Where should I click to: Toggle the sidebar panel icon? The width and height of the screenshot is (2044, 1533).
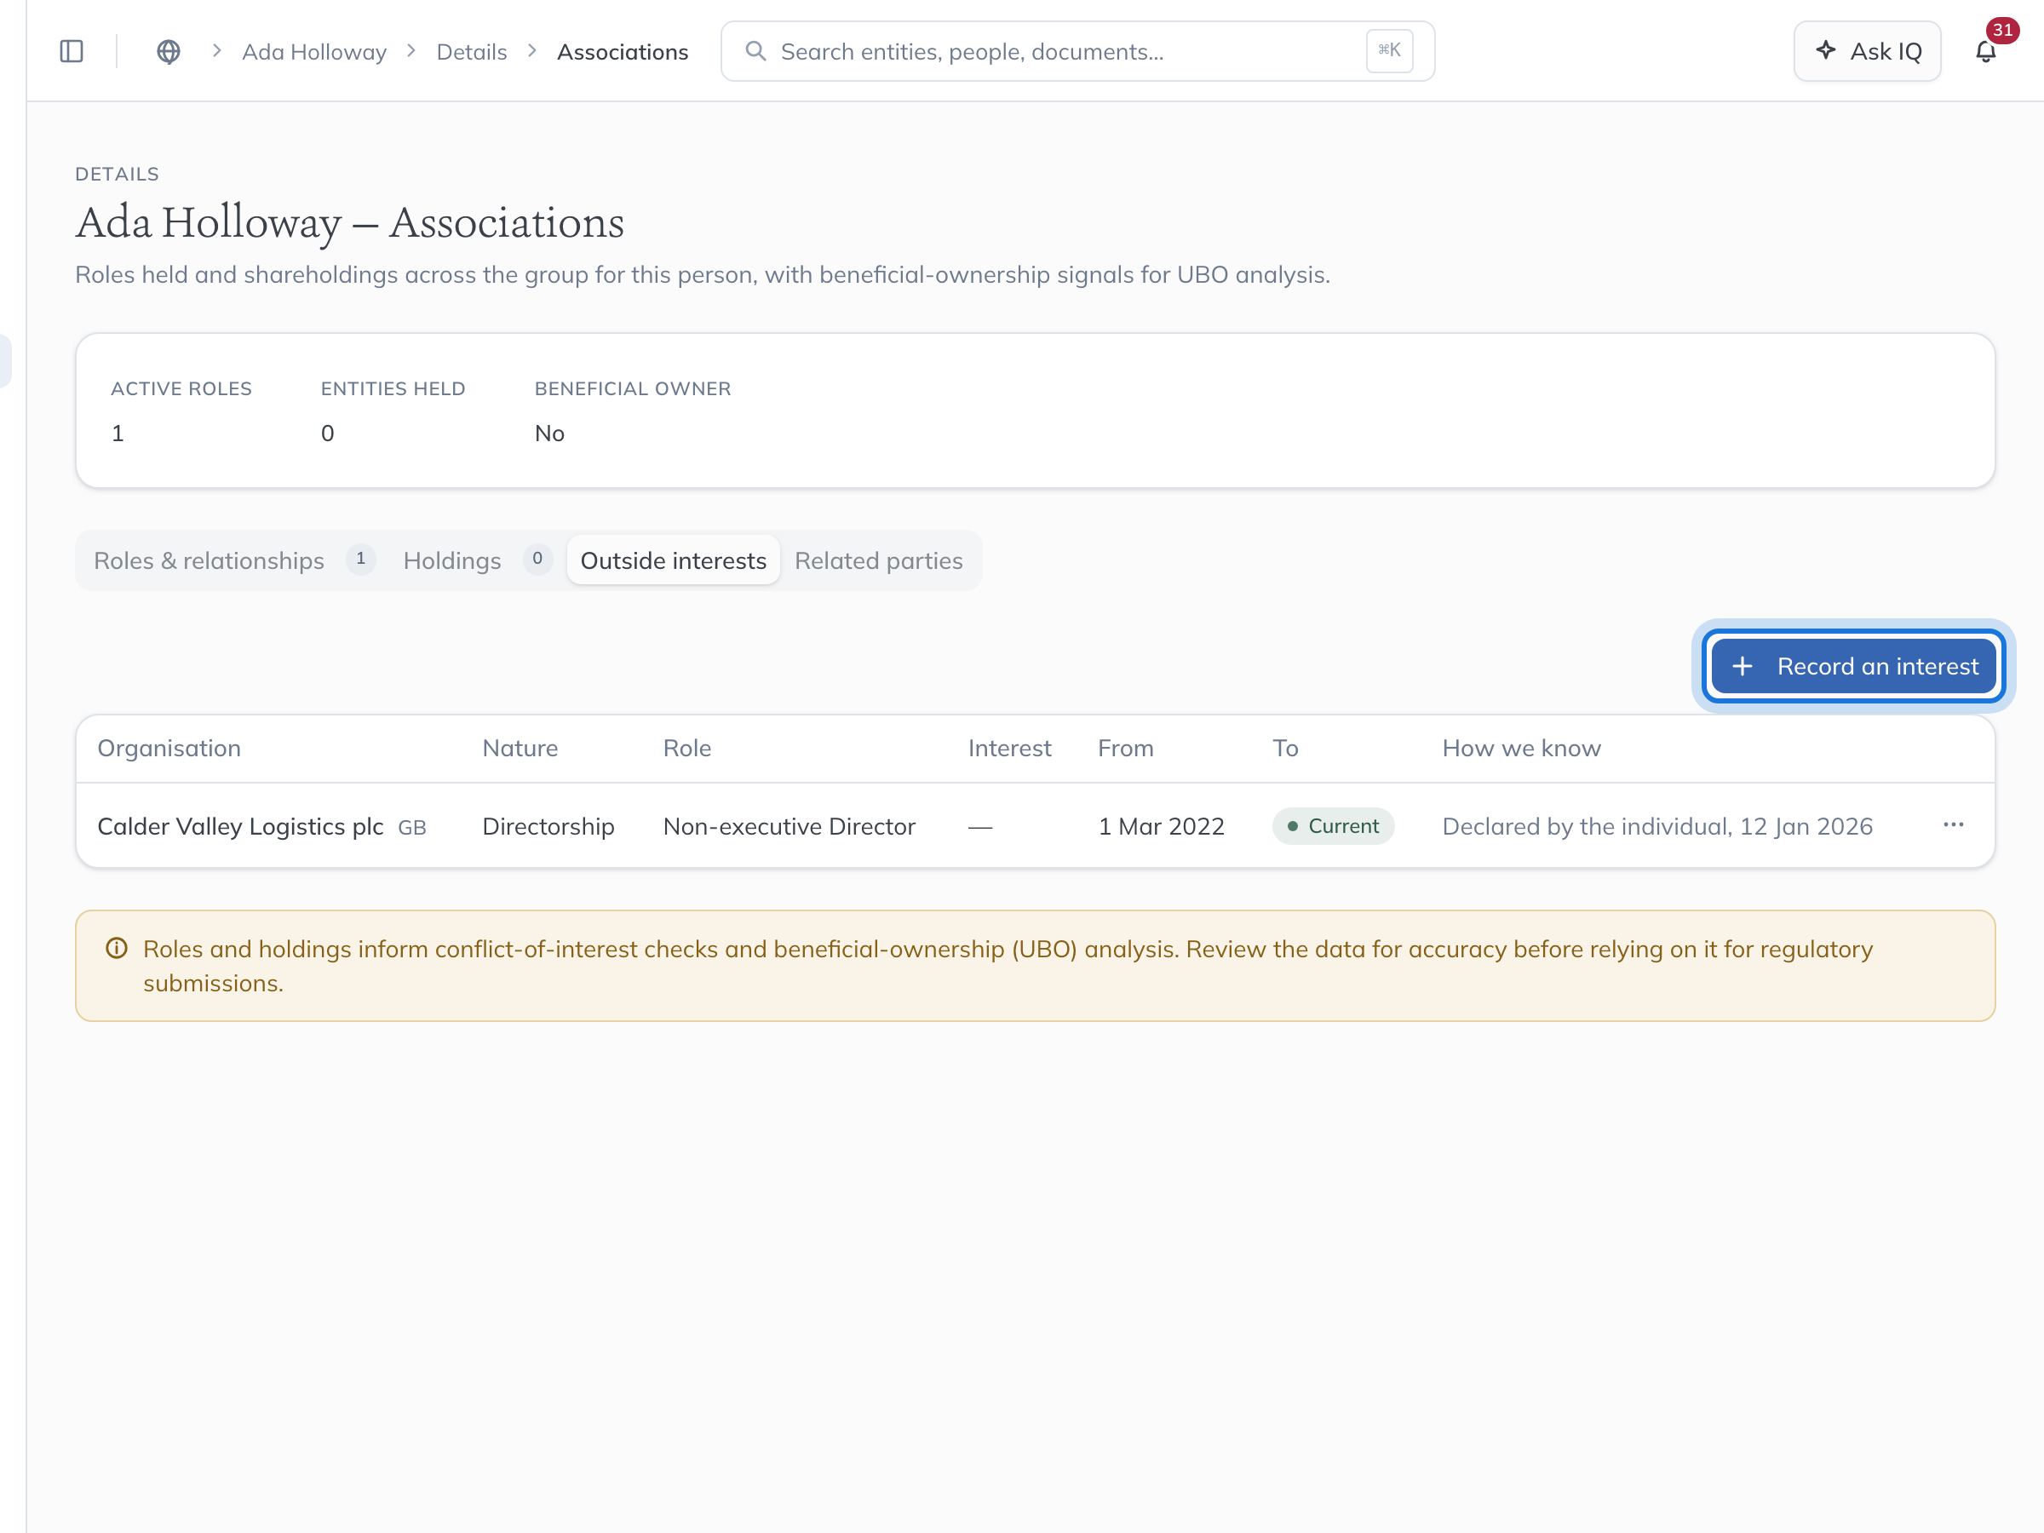(x=72, y=52)
